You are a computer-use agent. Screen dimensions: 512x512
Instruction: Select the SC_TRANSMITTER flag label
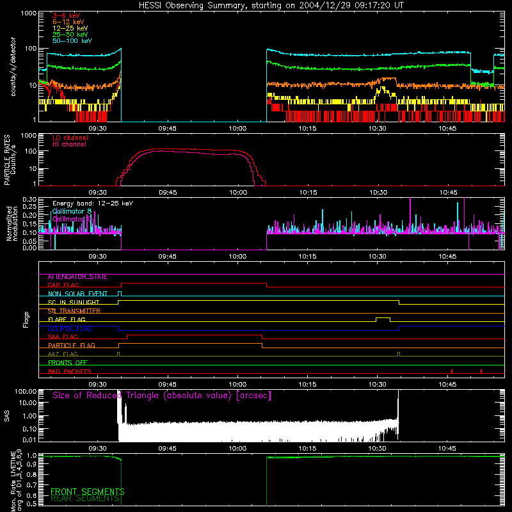(x=74, y=311)
